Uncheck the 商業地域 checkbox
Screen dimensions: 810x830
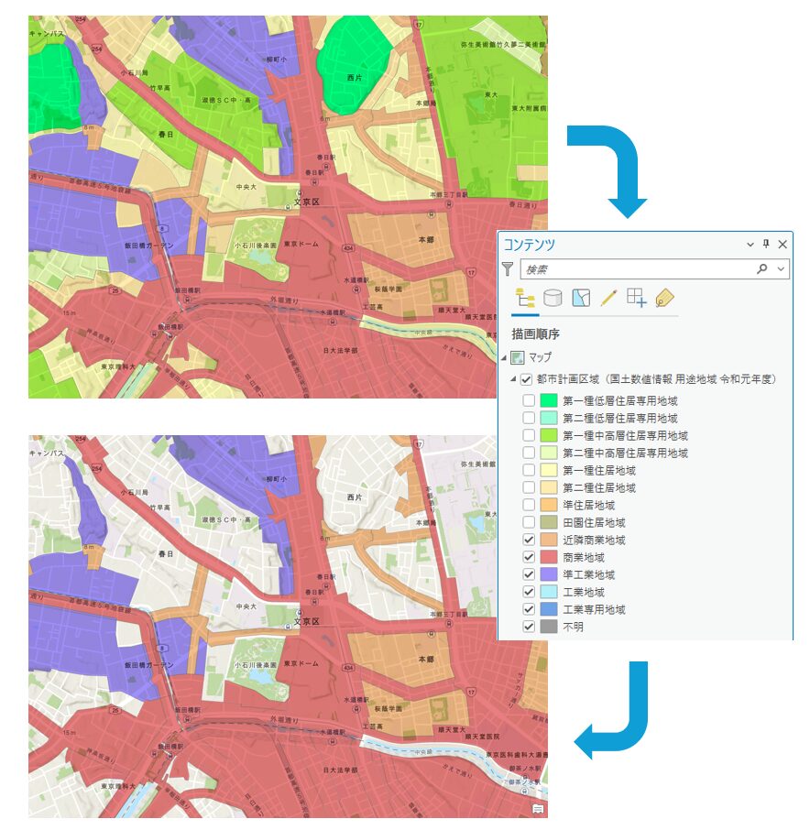[x=529, y=557]
